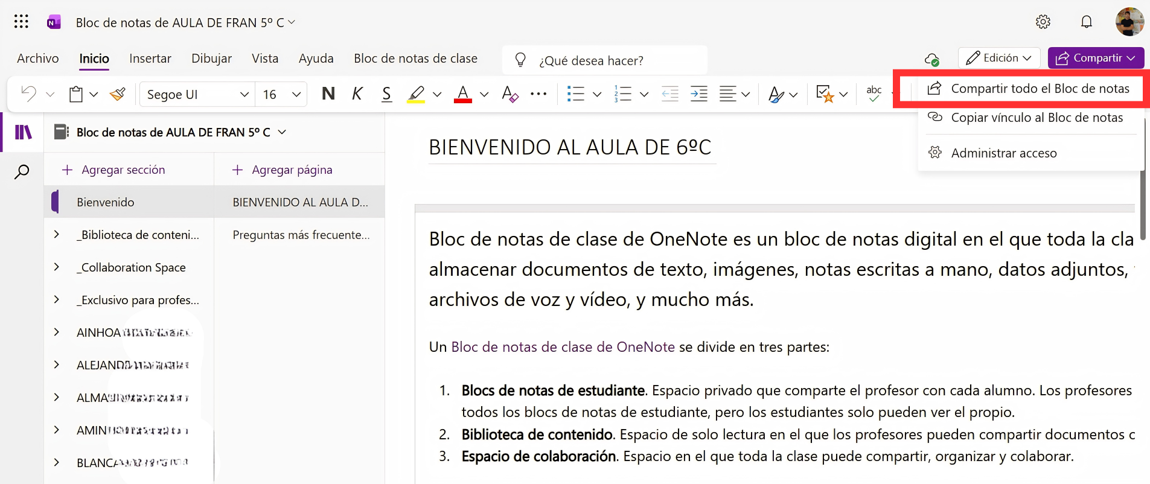Open the Preguntas más frecuentes page
1150x484 pixels.
pyautogui.click(x=300, y=235)
